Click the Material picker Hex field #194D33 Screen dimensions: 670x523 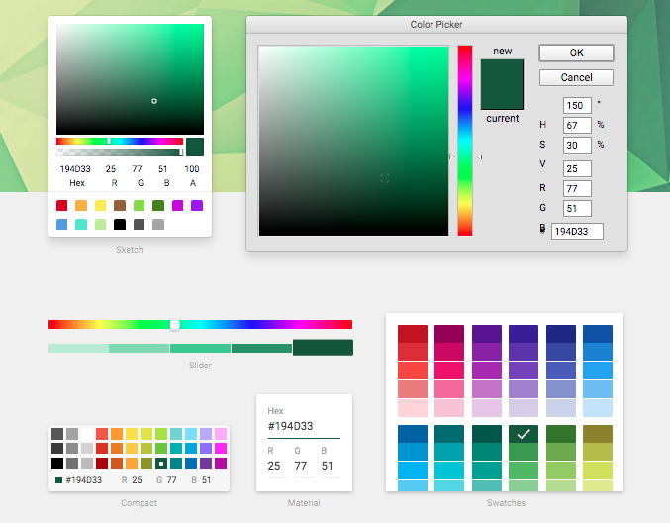click(304, 426)
